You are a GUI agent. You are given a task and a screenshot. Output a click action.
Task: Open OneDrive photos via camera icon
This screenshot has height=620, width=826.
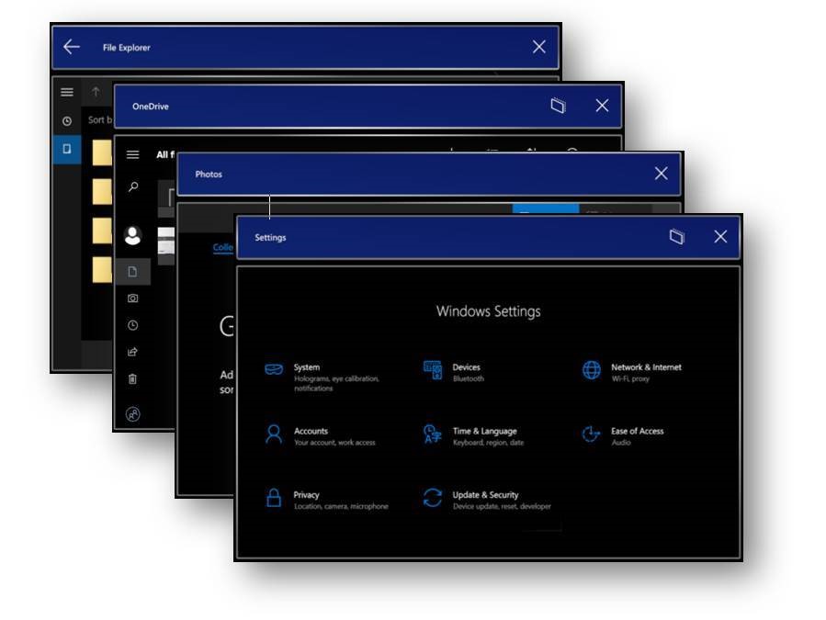(x=133, y=299)
